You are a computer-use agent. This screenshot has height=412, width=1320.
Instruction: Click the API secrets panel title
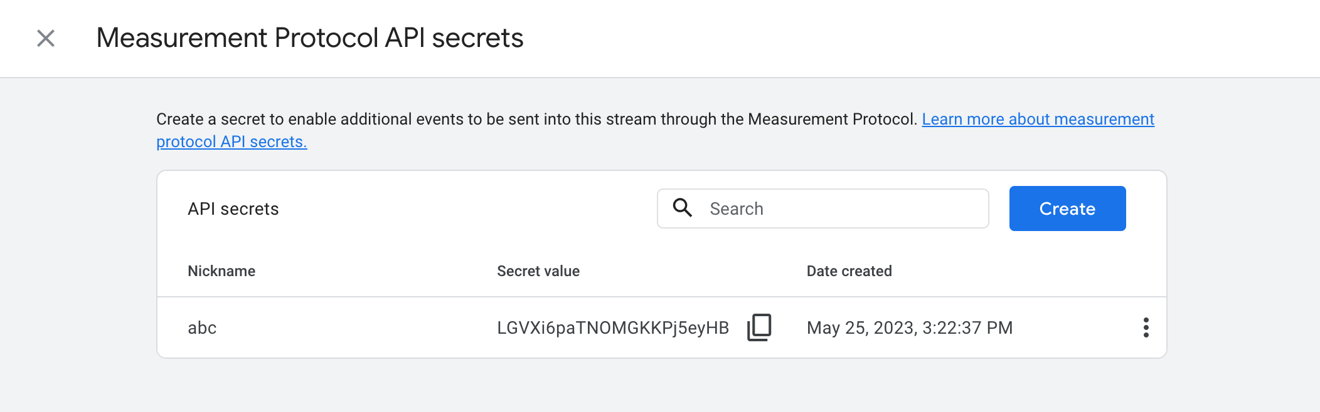233,208
